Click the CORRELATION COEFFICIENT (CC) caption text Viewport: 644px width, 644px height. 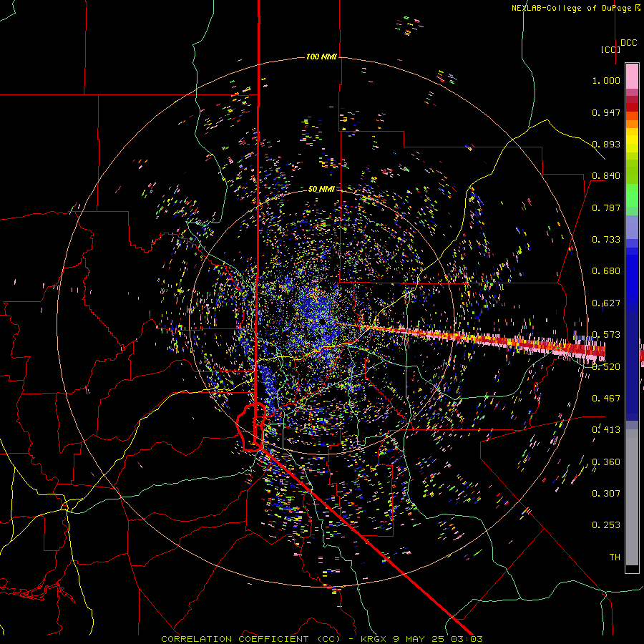[250, 639]
